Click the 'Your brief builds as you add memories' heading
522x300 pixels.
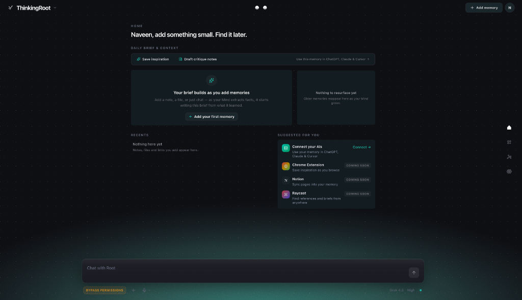[x=212, y=93]
